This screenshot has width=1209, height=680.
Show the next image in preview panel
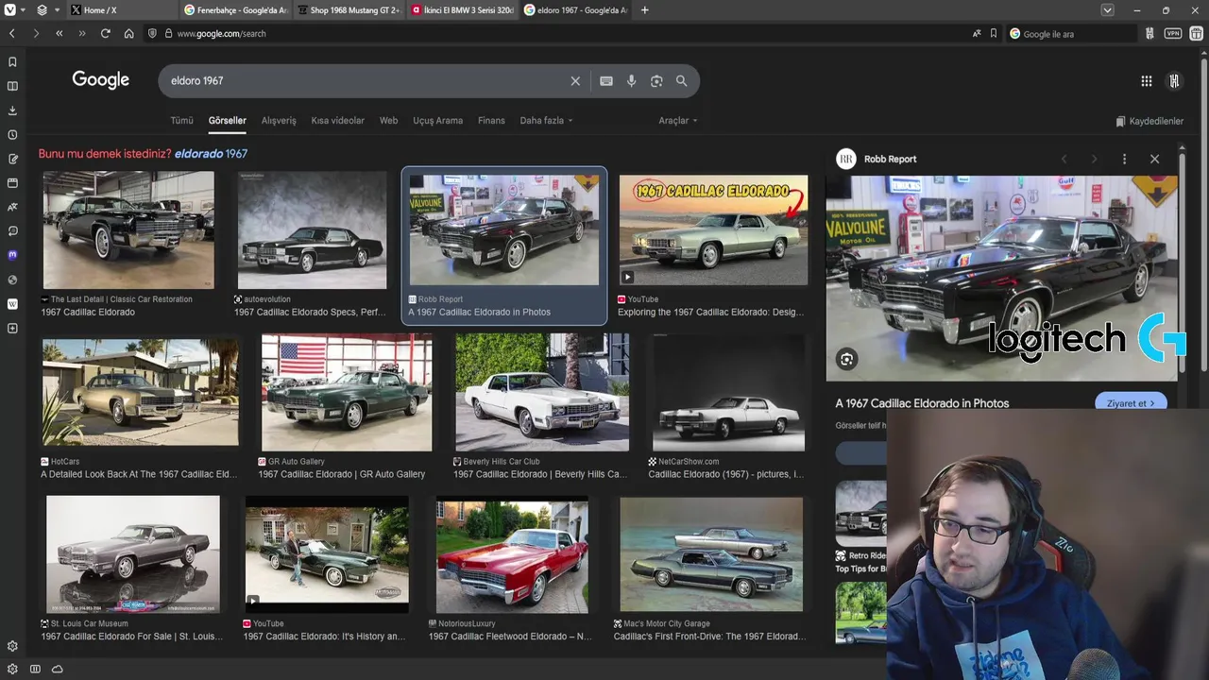click(1094, 159)
